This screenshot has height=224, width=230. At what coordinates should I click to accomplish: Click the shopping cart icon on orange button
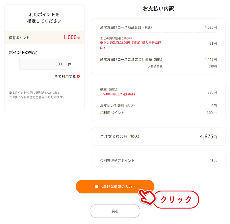click(x=96, y=187)
